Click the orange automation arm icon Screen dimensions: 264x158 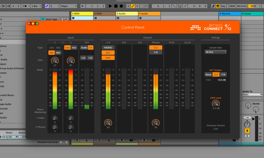(133, 6)
